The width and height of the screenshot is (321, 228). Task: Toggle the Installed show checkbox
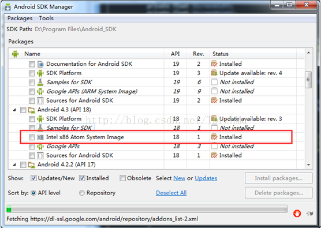click(82, 178)
